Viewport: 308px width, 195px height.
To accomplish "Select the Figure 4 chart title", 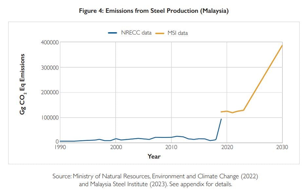I will pyautogui.click(x=154, y=11).
